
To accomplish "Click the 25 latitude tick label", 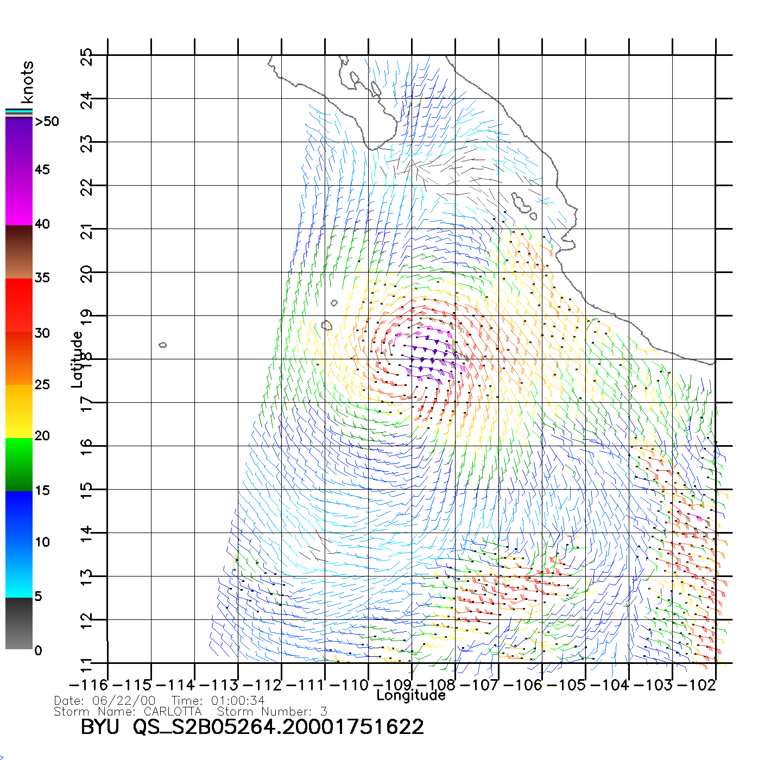I will (x=87, y=57).
